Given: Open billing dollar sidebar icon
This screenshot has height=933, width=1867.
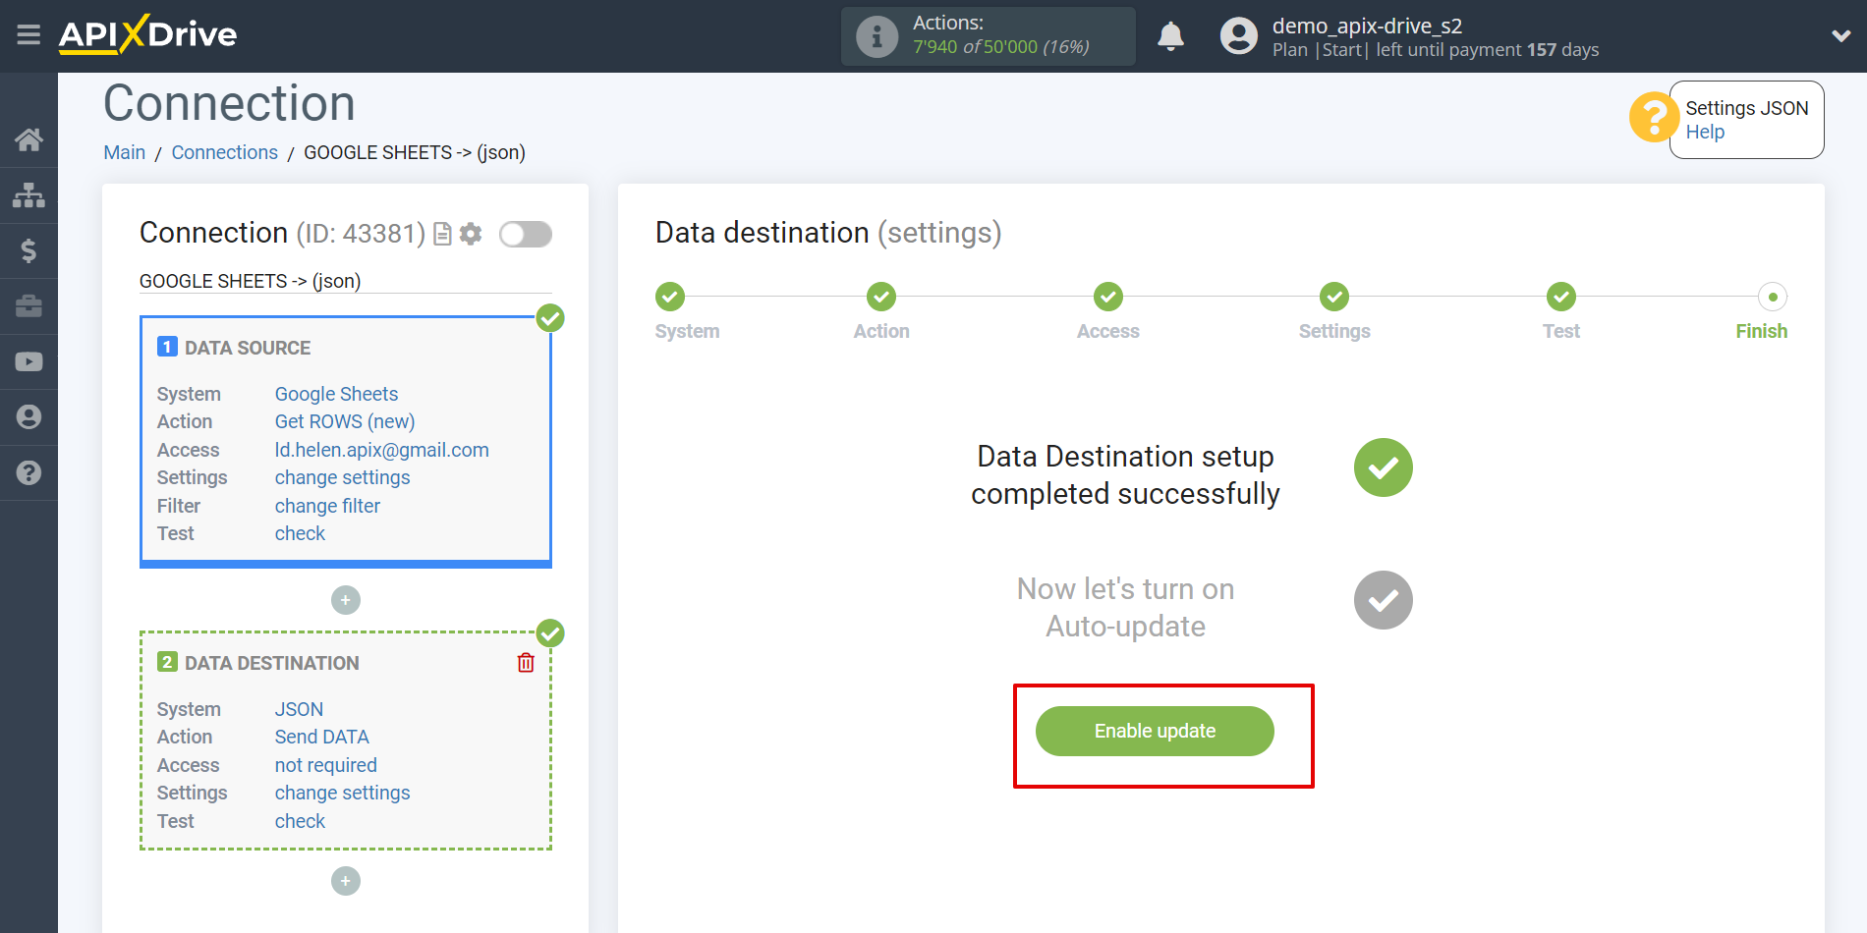Looking at the screenshot, I should pyautogui.click(x=28, y=250).
